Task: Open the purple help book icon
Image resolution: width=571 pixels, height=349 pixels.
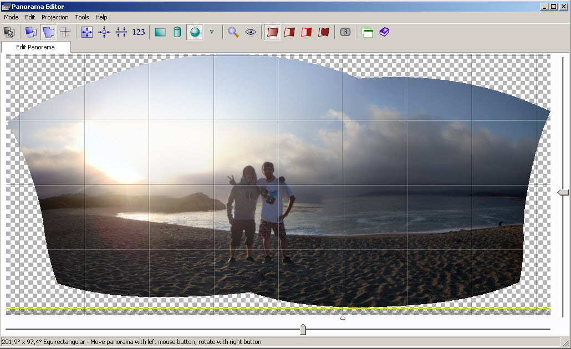Action: (384, 32)
